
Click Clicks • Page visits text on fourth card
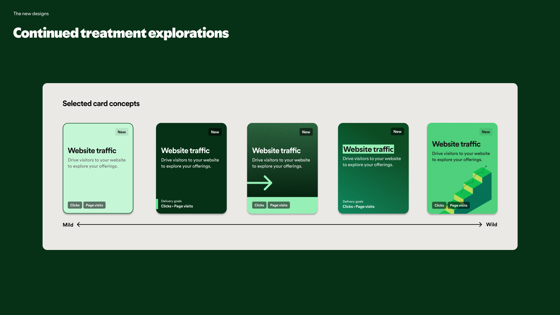click(x=358, y=206)
